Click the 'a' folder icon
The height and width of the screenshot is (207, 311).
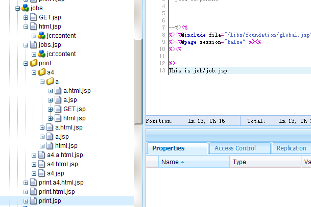point(50,82)
